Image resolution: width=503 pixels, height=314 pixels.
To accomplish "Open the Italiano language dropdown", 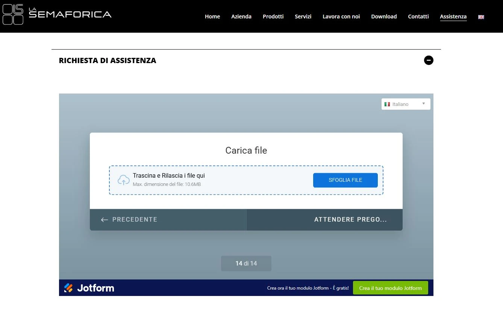I will (406, 104).
